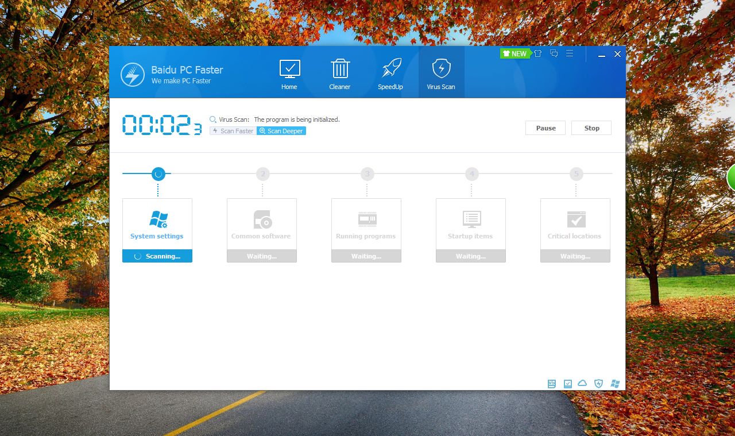
Task: Click the magnifier icon beside Virus Scan
Action: pyautogui.click(x=213, y=119)
